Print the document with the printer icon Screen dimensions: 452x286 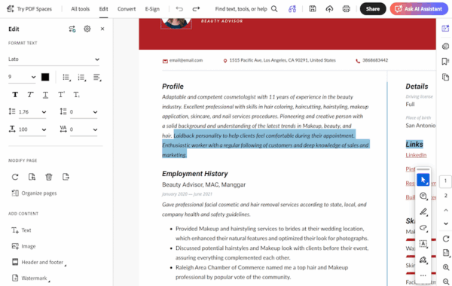click(x=347, y=9)
